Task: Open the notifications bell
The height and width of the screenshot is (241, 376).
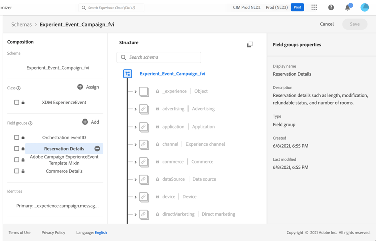Action: click(x=347, y=8)
